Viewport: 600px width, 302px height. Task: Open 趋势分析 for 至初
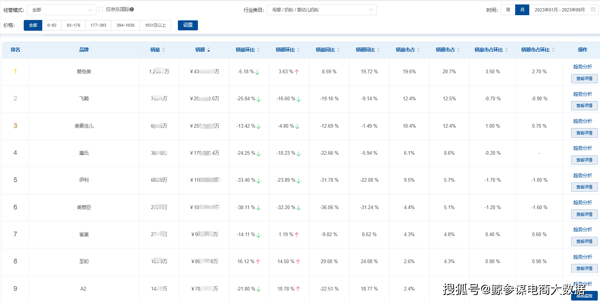[583, 257]
